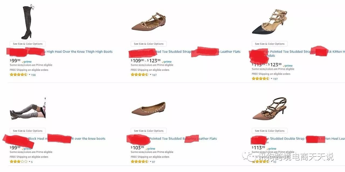Open the High Heel Over the Knee Thigh High Boots title
345x172 pixels.
[79, 52]
